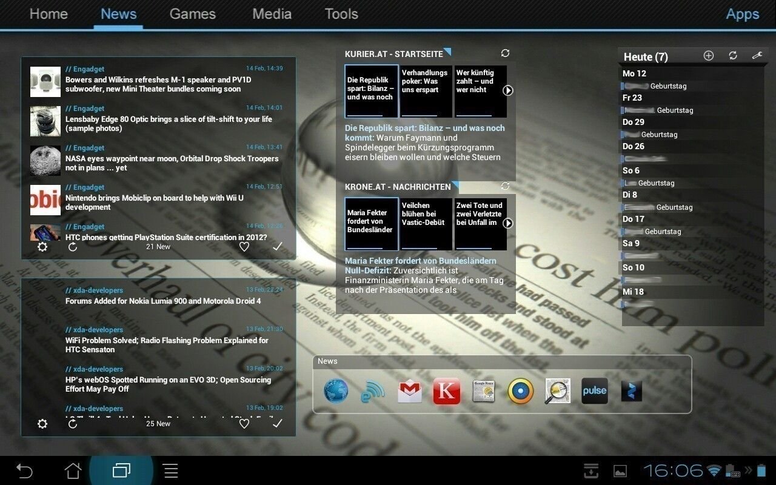The image size is (776, 485).
Task: Select 'Veilchen blühen bei Vastic-Debüt' tile
Action: [x=426, y=224]
